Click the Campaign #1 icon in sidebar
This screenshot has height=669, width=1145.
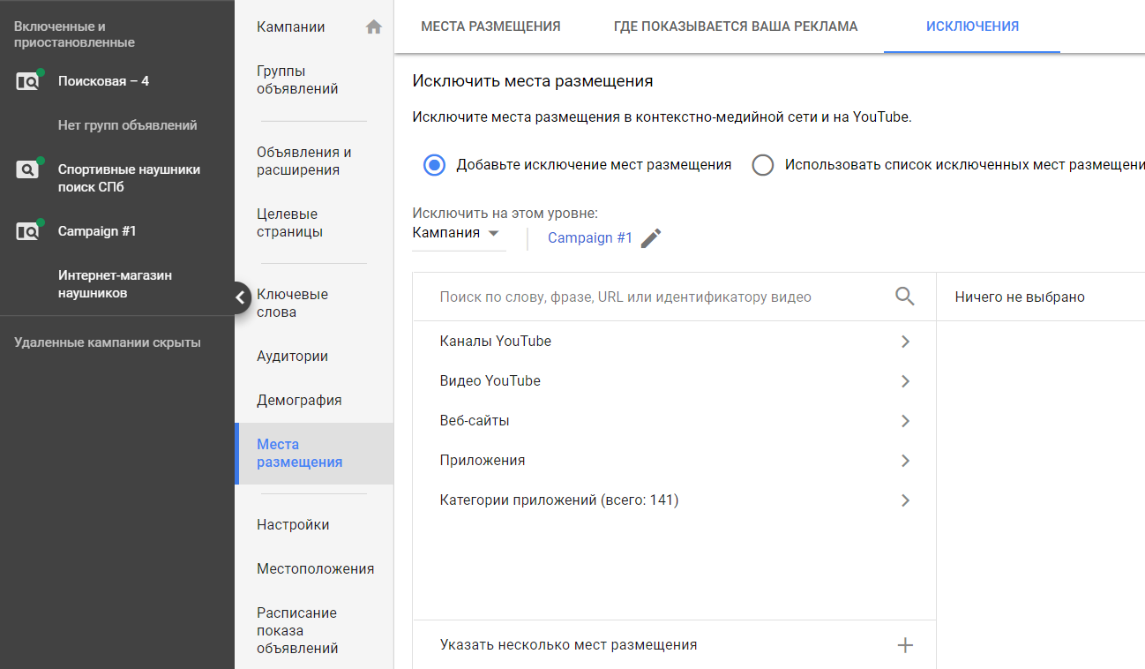(x=28, y=231)
